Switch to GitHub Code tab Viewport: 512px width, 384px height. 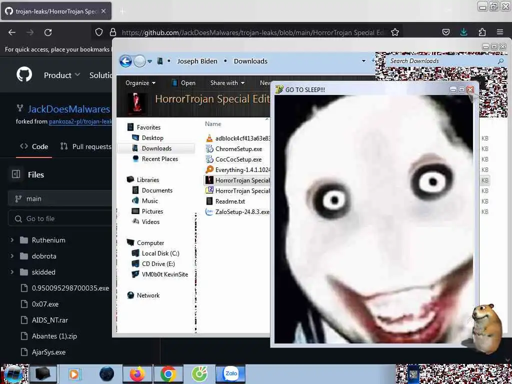pos(34,146)
